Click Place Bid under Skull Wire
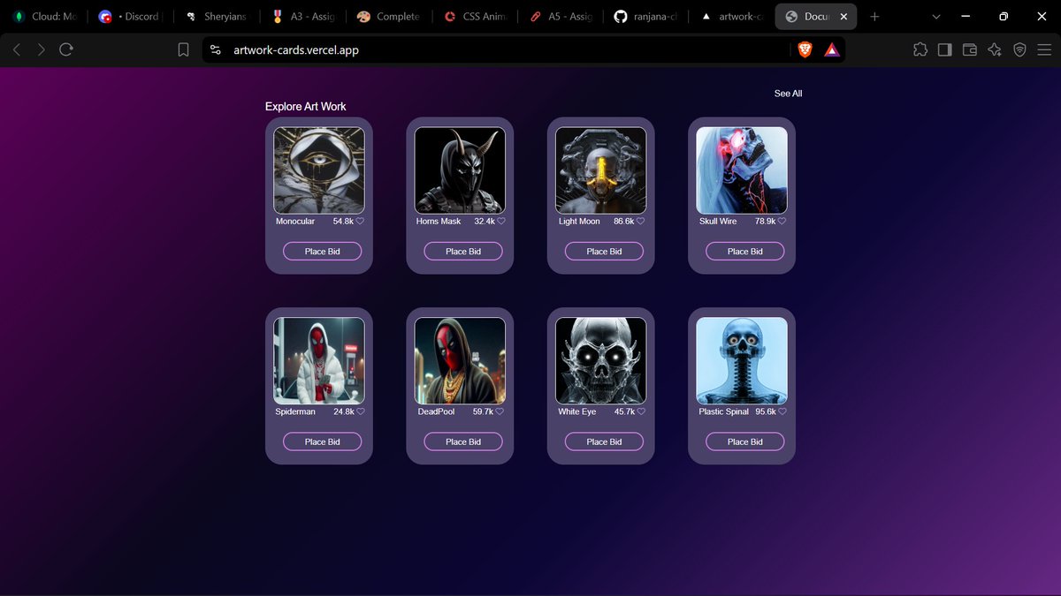 [x=744, y=252]
